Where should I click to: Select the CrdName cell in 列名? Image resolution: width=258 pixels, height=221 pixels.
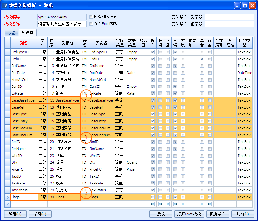24,66
